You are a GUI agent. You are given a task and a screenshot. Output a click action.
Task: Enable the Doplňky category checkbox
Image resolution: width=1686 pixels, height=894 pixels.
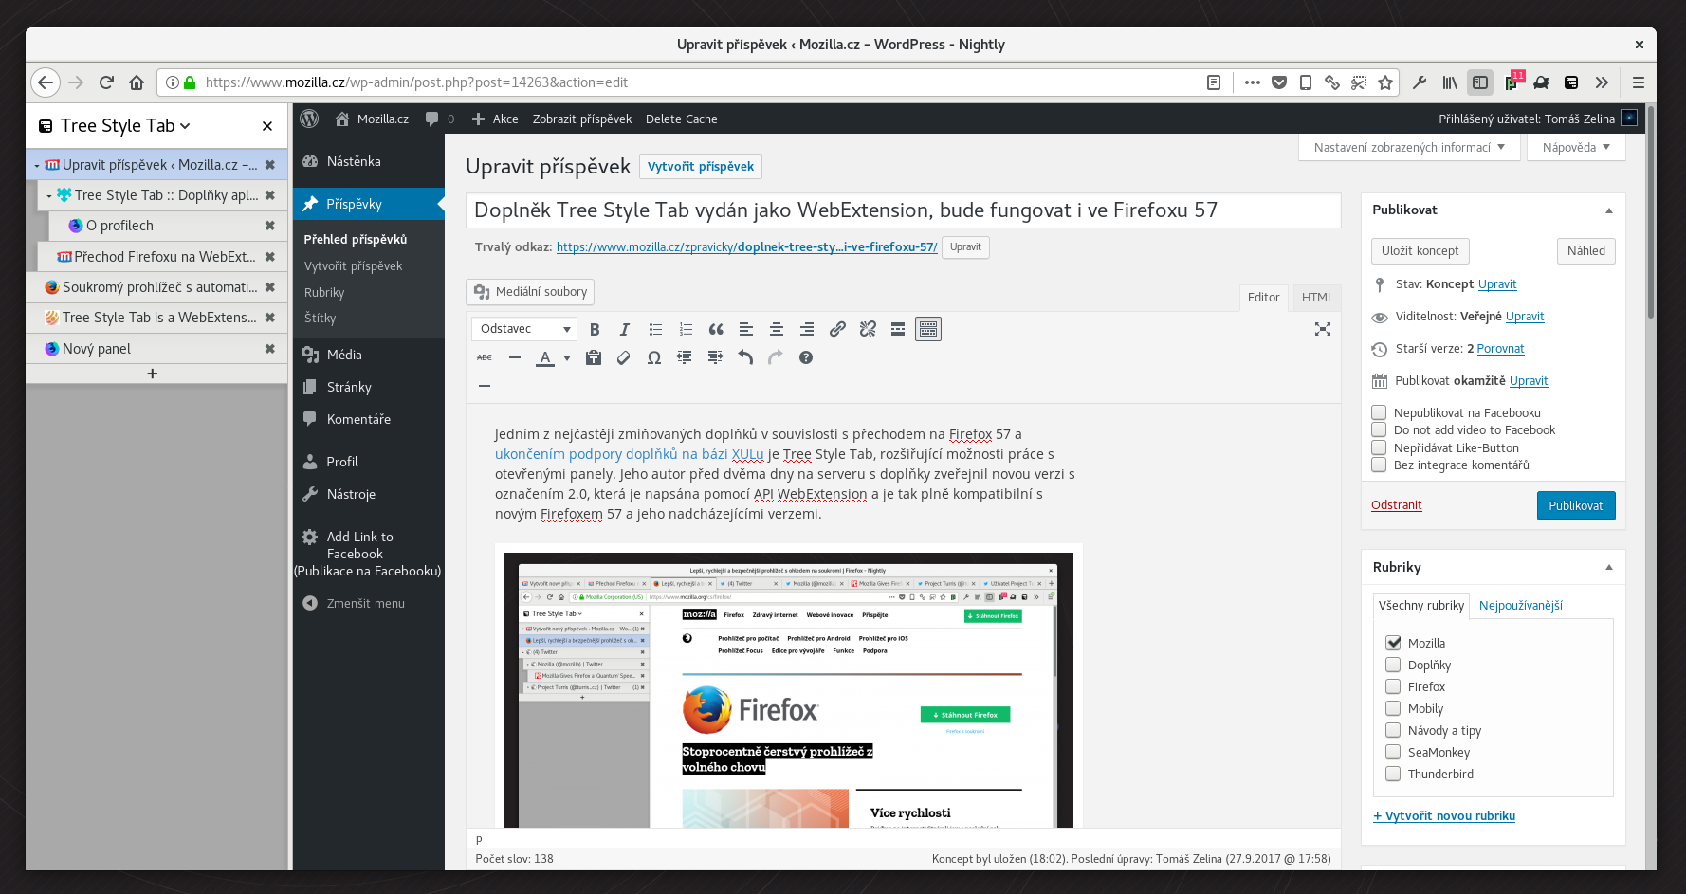1393,665
